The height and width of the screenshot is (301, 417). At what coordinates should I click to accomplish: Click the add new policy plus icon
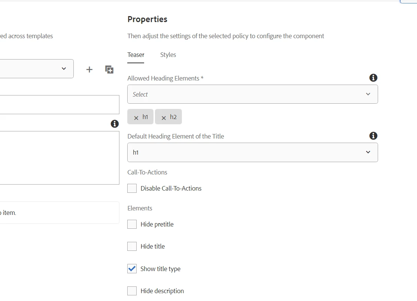(89, 69)
